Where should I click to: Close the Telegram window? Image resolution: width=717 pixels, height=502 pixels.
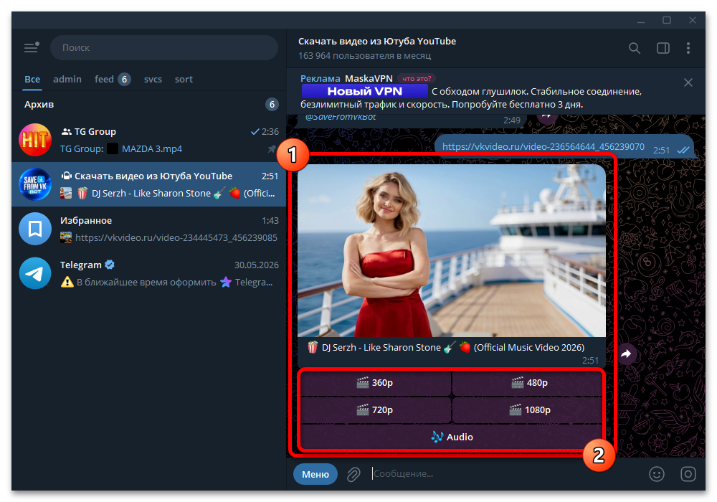(x=693, y=21)
